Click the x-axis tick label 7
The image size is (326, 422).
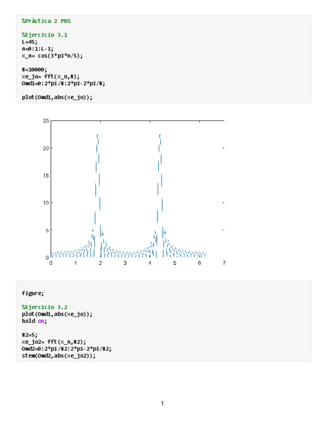click(x=224, y=263)
